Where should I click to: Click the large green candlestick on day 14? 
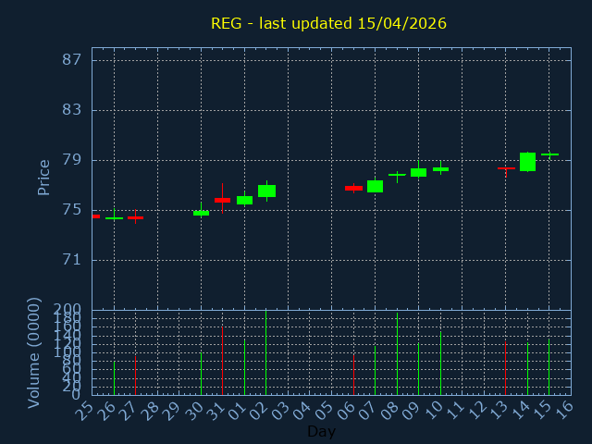[527, 162]
